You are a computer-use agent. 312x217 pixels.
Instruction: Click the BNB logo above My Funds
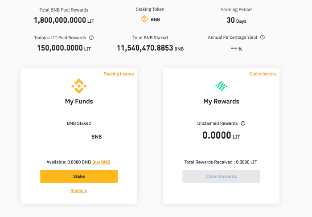coord(79,86)
